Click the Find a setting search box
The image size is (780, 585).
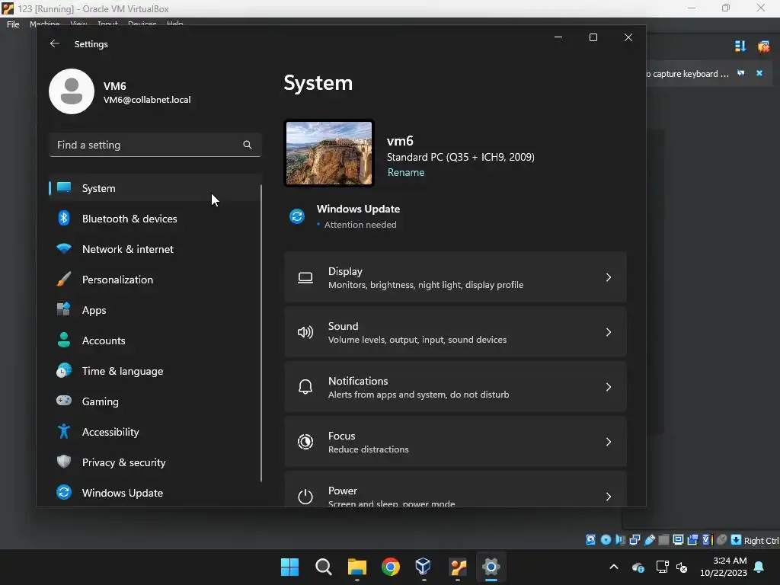coord(155,145)
